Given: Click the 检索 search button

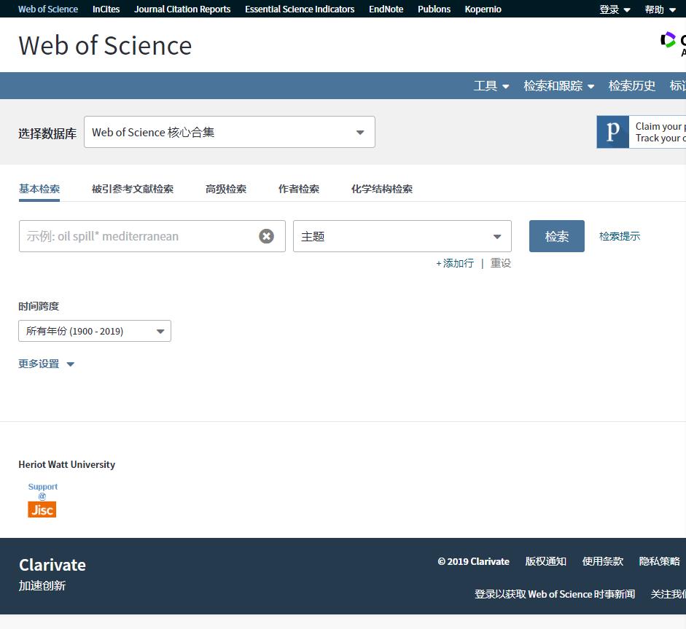Looking at the screenshot, I should [x=556, y=235].
